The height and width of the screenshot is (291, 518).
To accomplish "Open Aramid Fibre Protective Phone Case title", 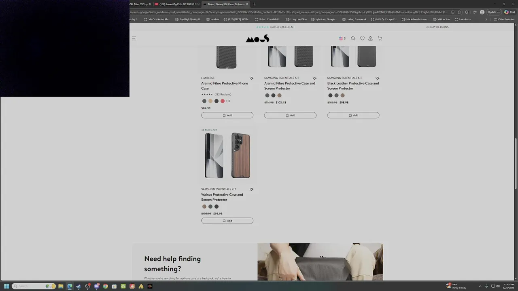I will coord(225,86).
